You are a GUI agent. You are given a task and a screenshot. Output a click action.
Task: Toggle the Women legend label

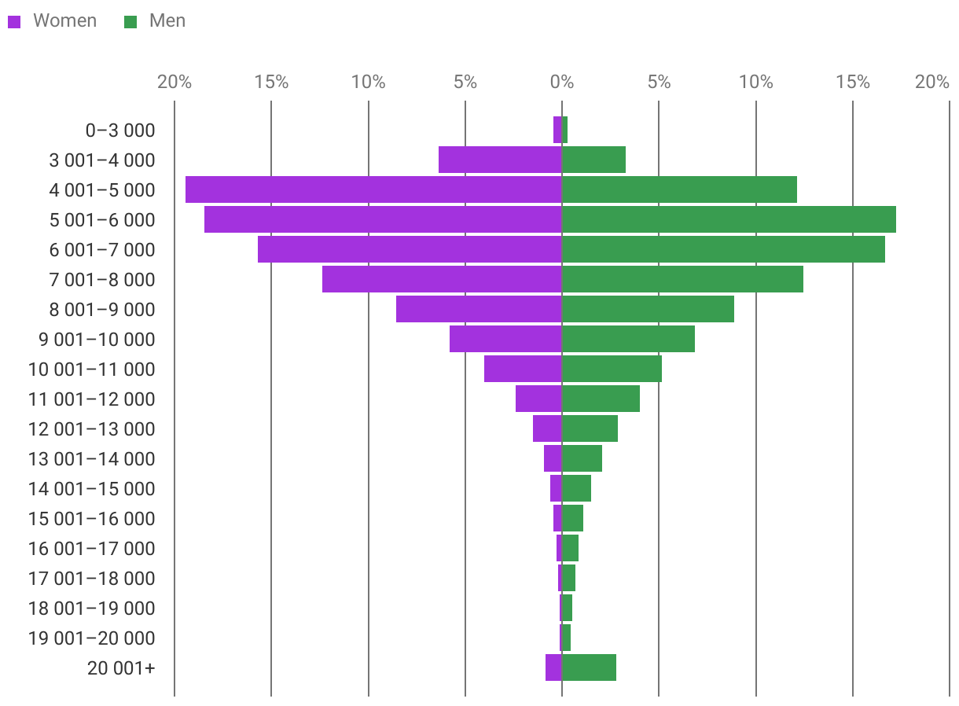coord(64,21)
